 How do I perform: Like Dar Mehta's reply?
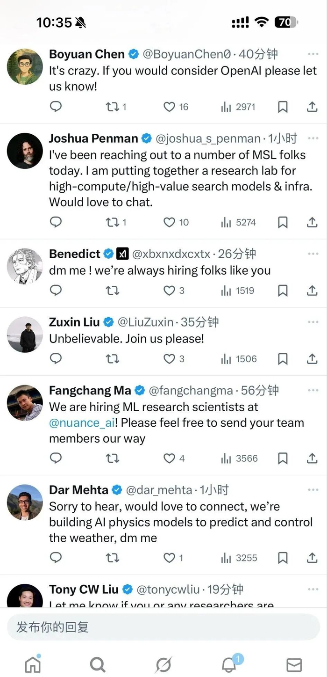coord(169,558)
